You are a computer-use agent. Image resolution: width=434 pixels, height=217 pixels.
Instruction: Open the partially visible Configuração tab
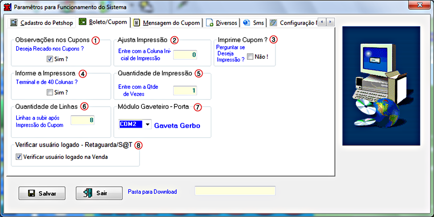pyautogui.click(x=293, y=23)
